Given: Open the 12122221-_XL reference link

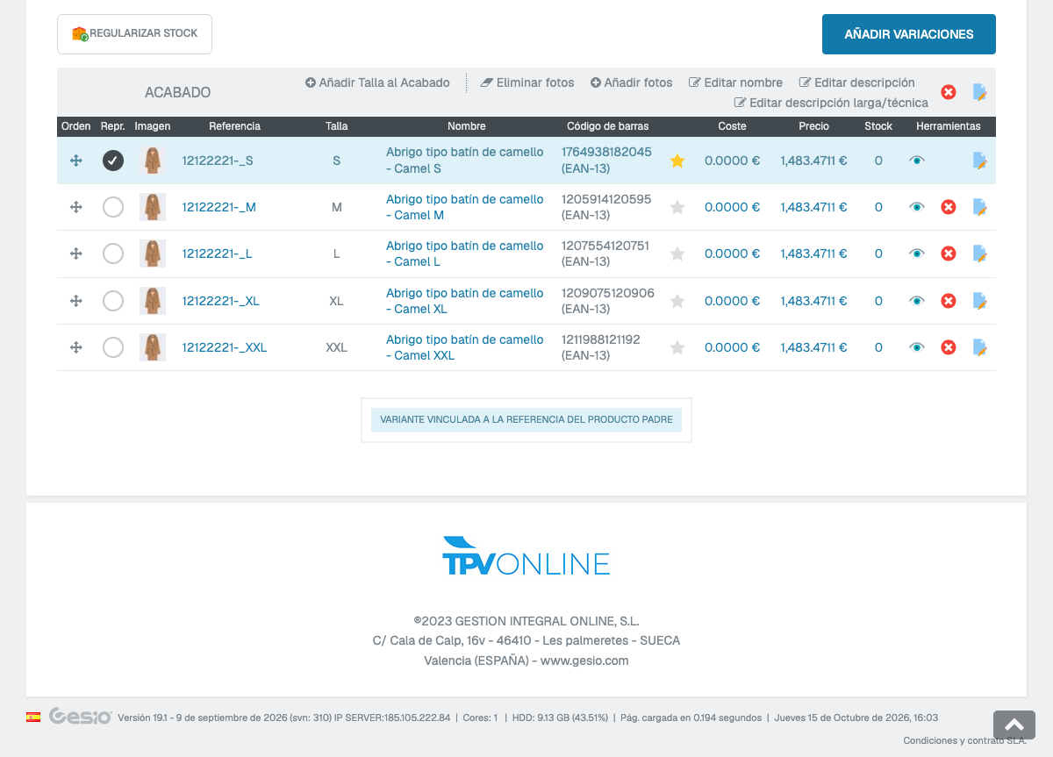Looking at the screenshot, I should click(221, 301).
